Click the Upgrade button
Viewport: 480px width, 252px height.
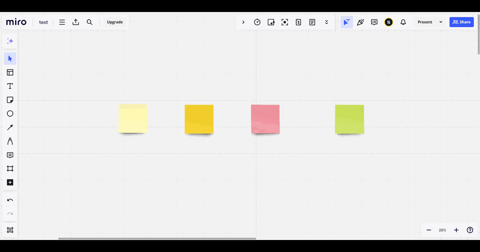pos(115,22)
